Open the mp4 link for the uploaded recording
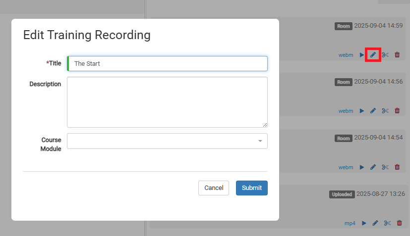410x236 pixels. (350, 223)
